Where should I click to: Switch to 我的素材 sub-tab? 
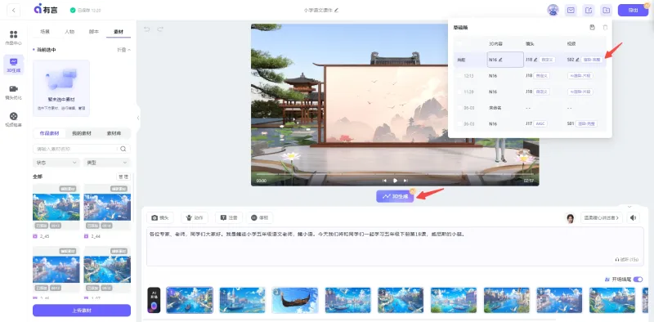click(81, 133)
